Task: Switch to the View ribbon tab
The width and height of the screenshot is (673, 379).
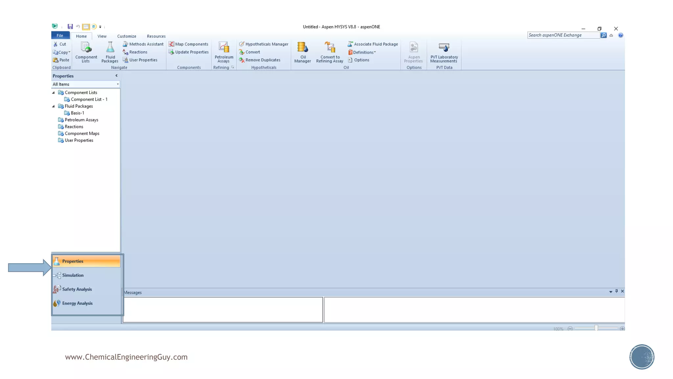Action: tap(102, 36)
